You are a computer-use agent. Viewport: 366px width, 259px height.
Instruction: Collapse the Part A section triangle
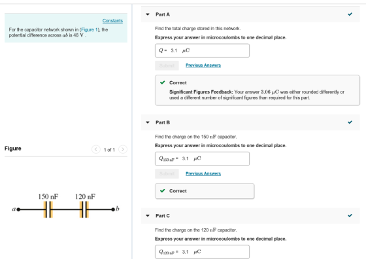click(x=148, y=14)
